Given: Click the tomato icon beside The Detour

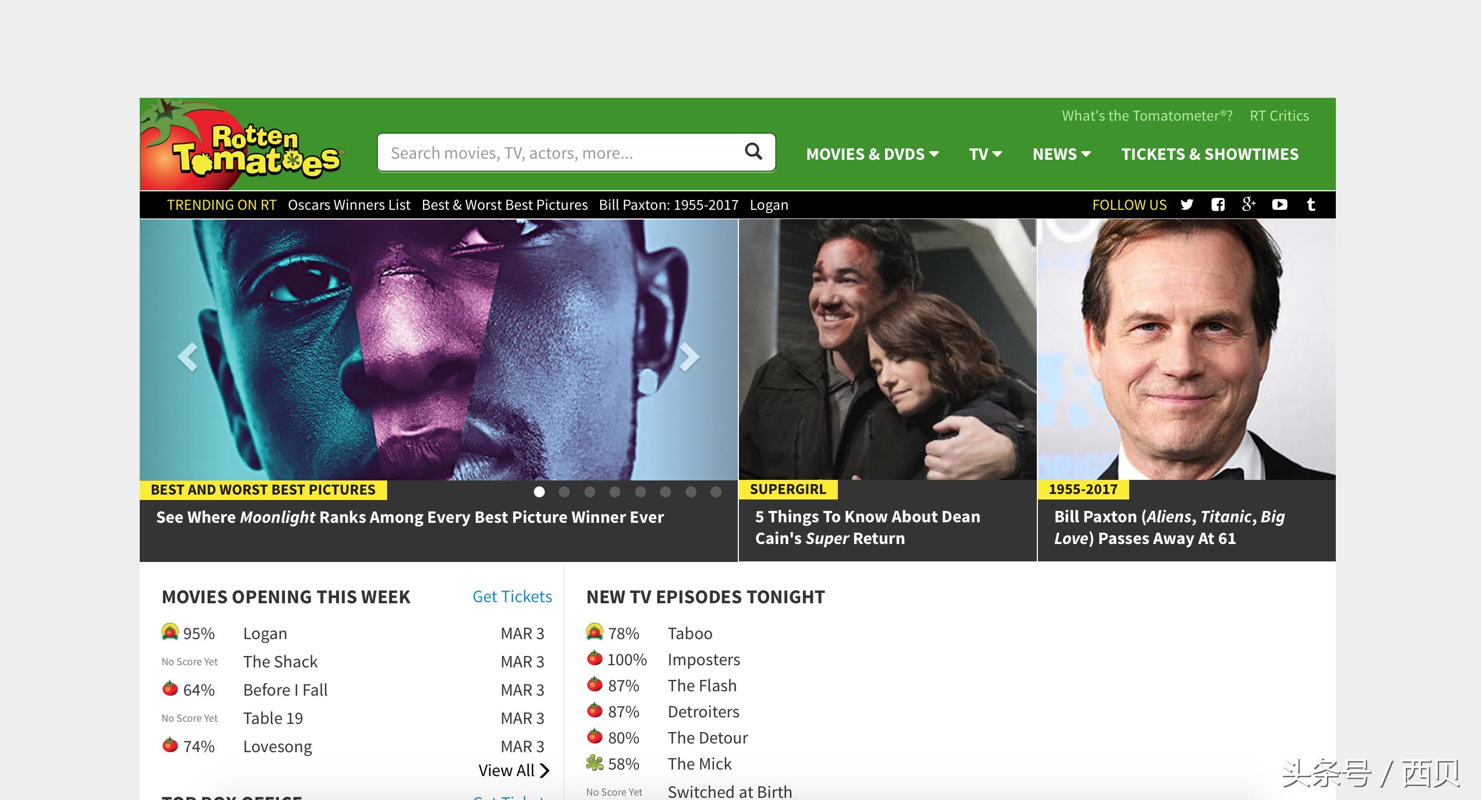Looking at the screenshot, I should tap(595, 736).
